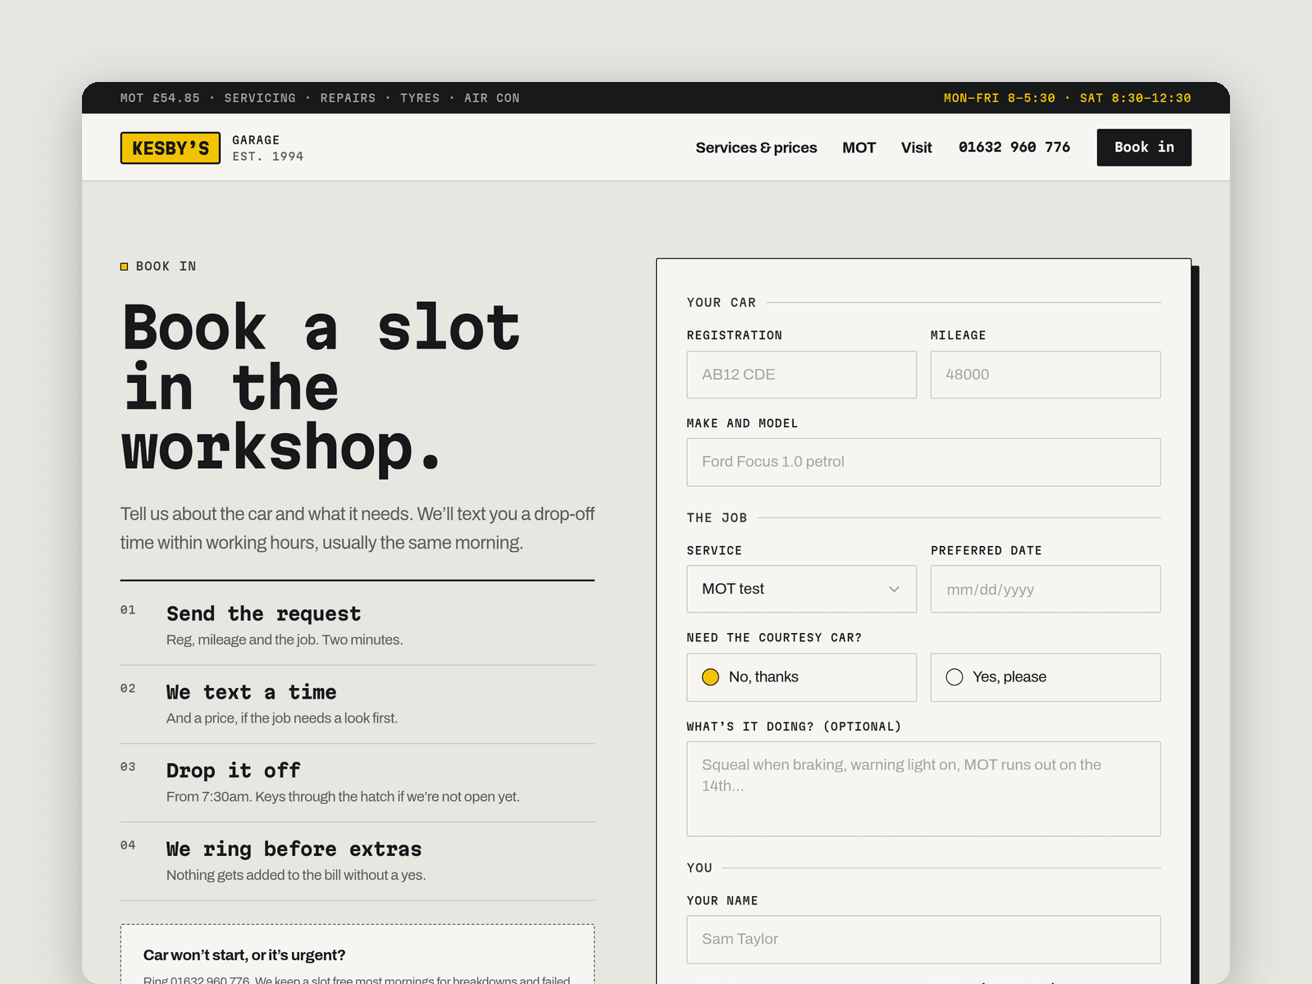Screen dimensions: 1312x984
Task: Click the 'What's it doing?' textarea
Action: point(923,789)
